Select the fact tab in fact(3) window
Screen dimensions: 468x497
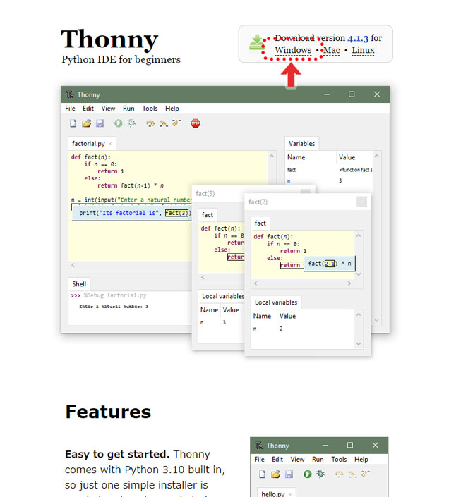(x=208, y=215)
